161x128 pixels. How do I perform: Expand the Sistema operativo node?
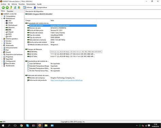point(2,39)
